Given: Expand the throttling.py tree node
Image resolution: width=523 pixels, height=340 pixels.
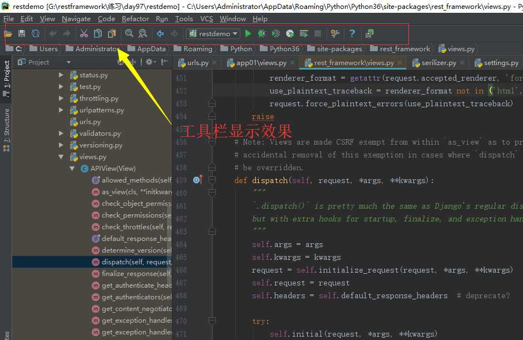Looking at the screenshot, I should (61, 98).
